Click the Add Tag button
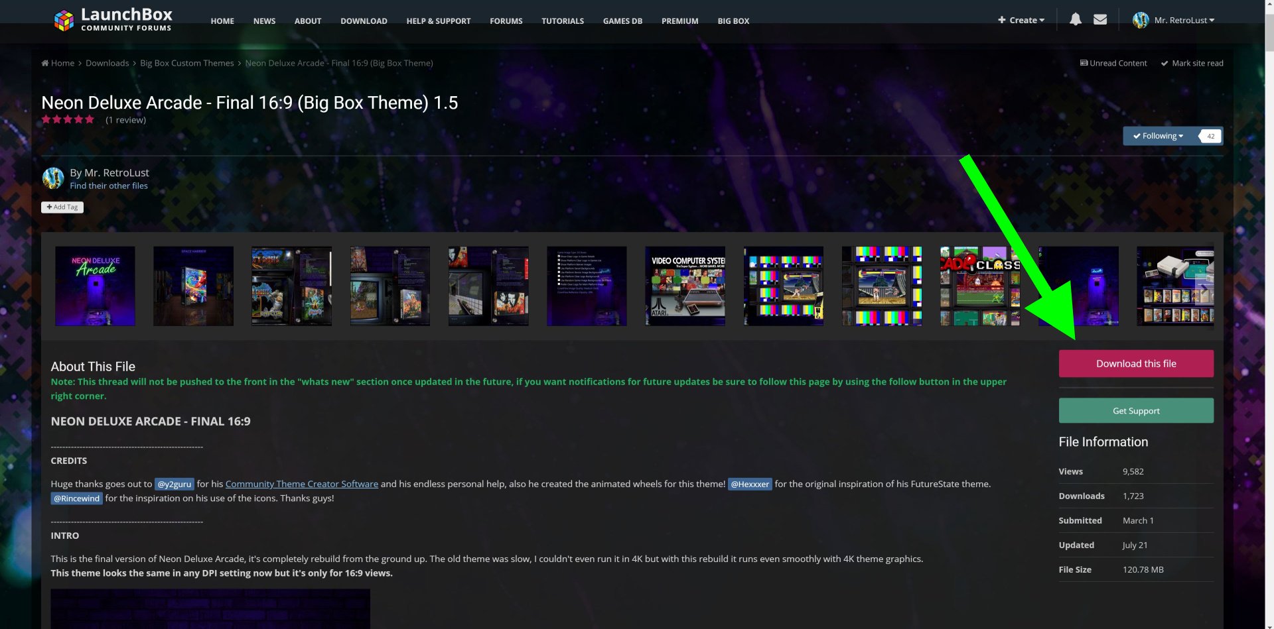The height and width of the screenshot is (629, 1274). click(62, 207)
